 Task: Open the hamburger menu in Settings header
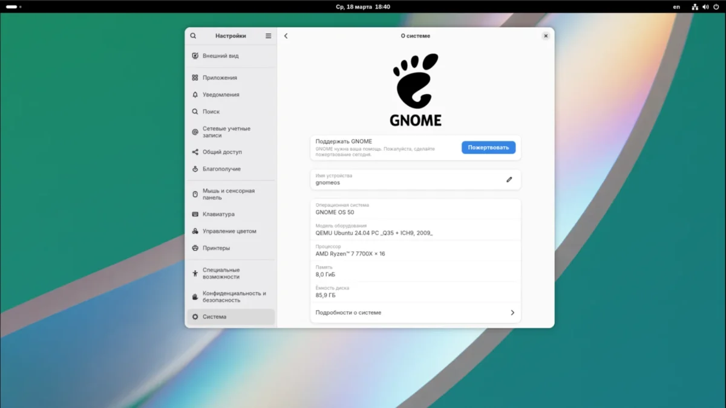[269, 36]
